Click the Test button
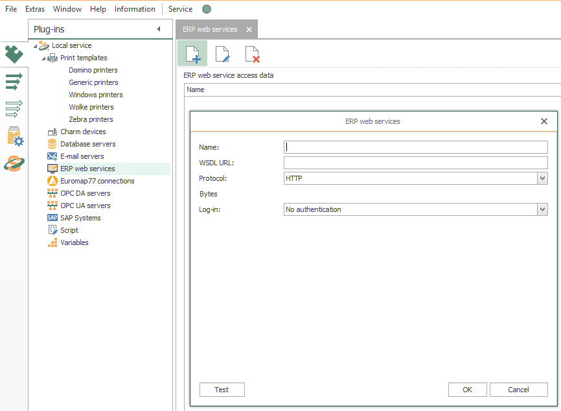 coord(222,390)
